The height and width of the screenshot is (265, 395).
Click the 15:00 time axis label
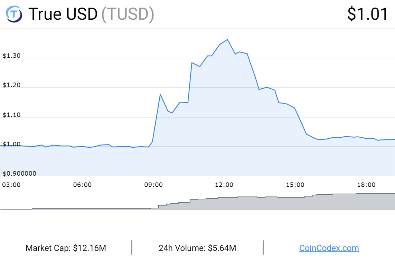pos(295,185)
